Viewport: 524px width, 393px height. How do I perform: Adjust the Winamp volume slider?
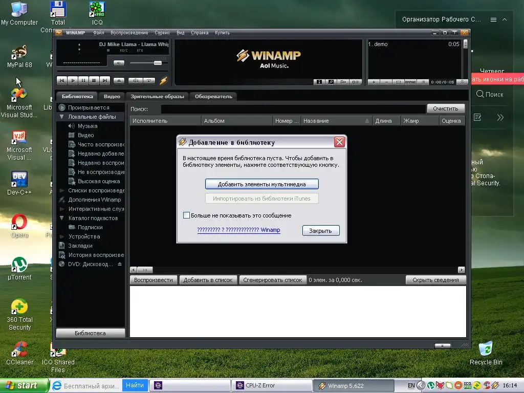pos(158,63)
